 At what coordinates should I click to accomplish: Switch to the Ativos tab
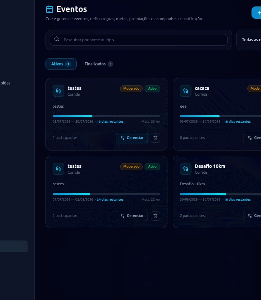pyautogui.click(x=61, y=64)
